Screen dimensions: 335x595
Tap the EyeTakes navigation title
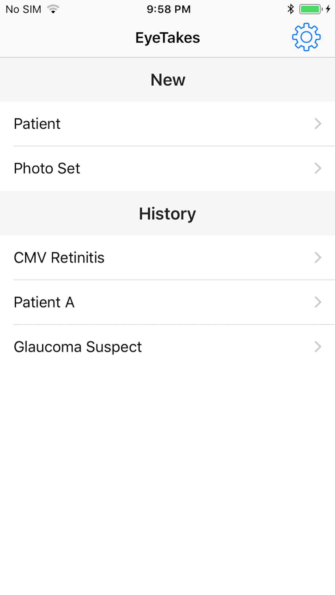pos(167,38)
